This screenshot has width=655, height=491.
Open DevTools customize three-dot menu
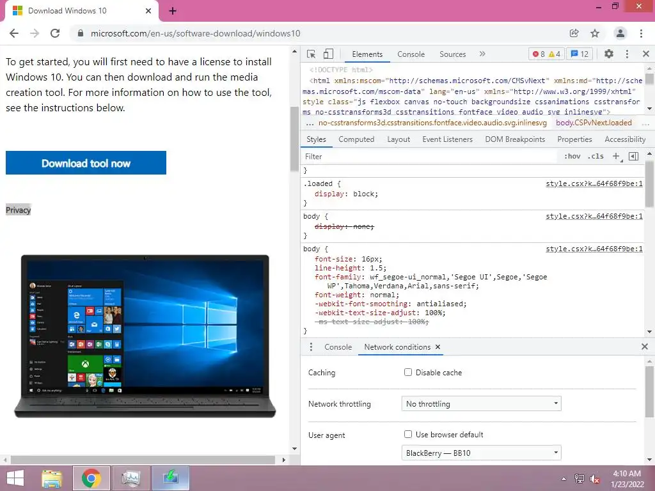627,54
